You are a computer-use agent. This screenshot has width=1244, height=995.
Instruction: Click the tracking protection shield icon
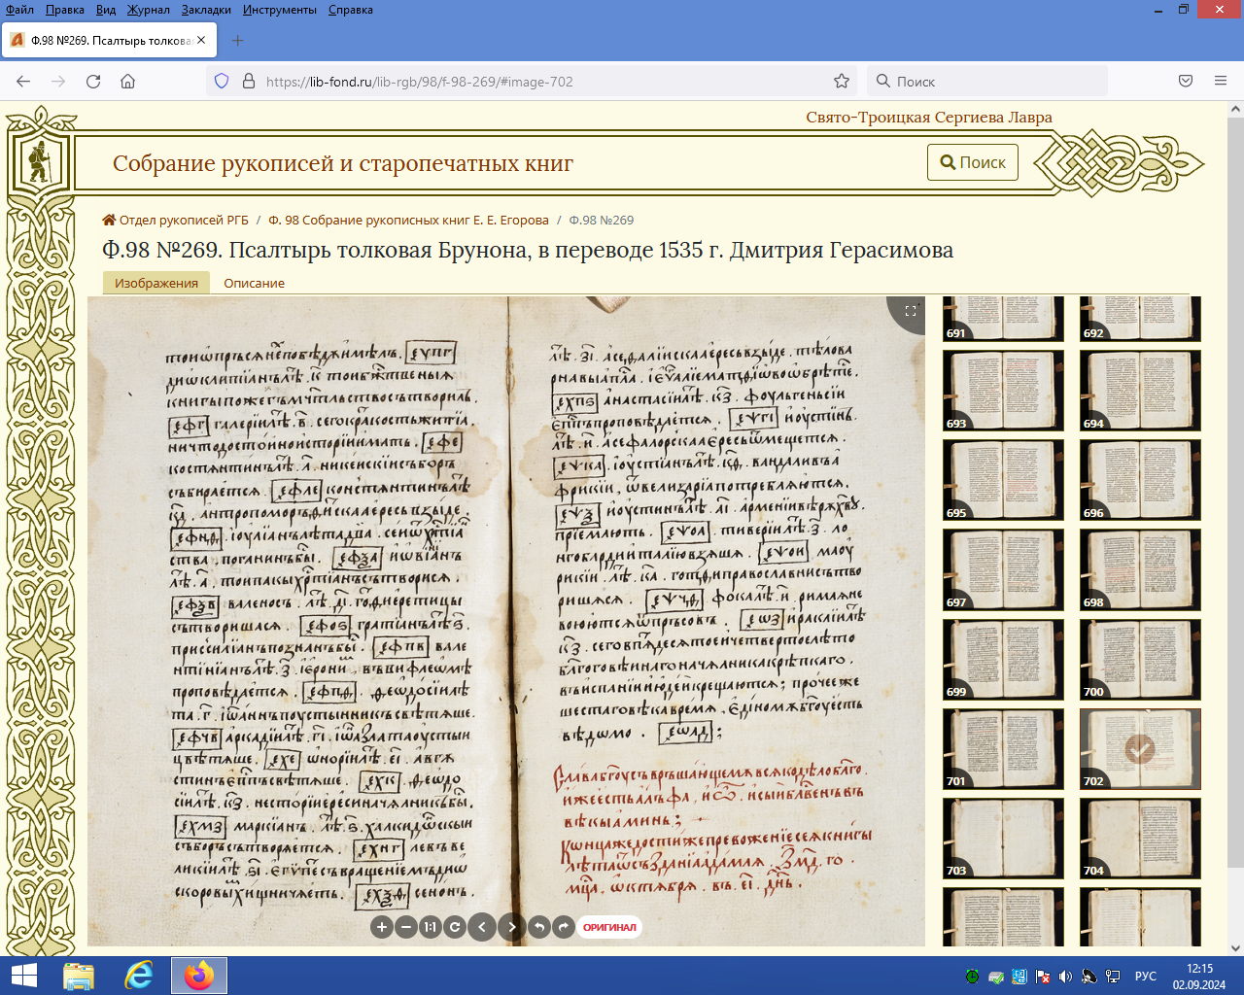pos(222,82)
